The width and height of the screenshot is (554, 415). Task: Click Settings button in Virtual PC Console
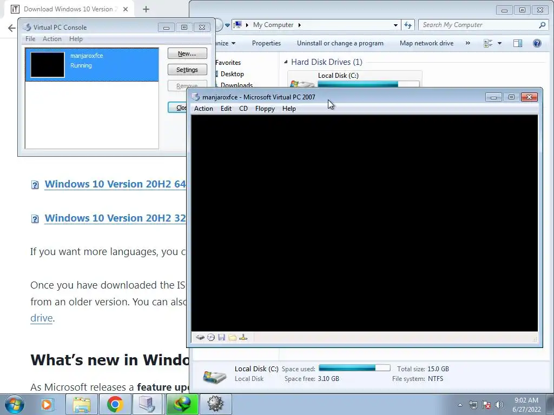point(187,70)
